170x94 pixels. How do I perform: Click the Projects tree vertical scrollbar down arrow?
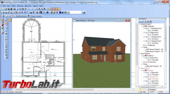click(x=165, y=84)
